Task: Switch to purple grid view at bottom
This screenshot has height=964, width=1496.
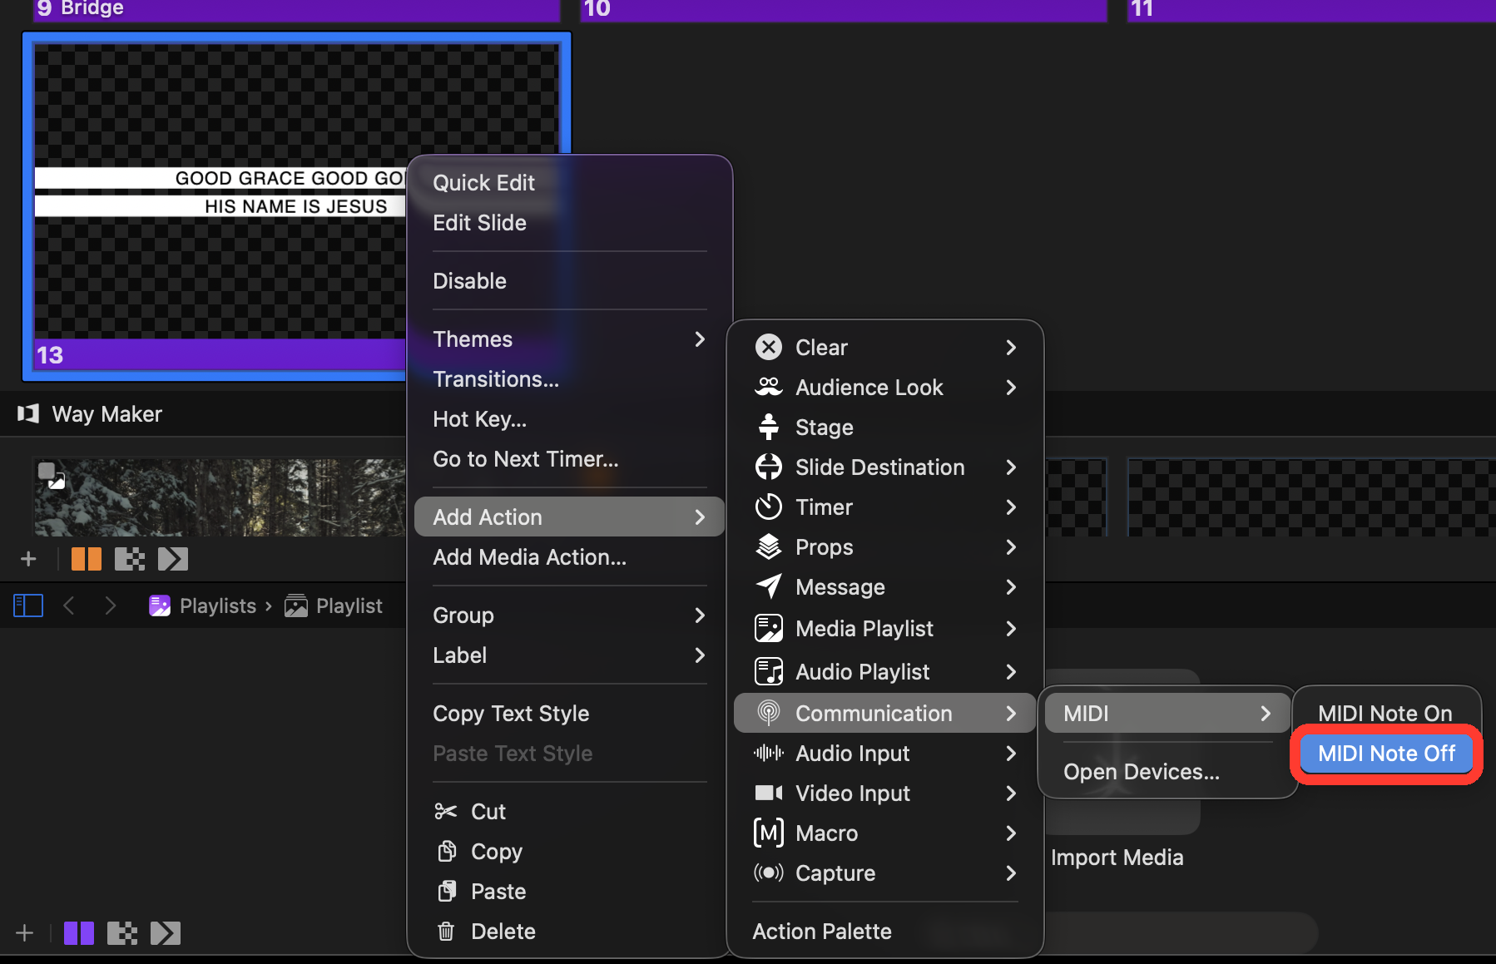Action: (79, 933)
